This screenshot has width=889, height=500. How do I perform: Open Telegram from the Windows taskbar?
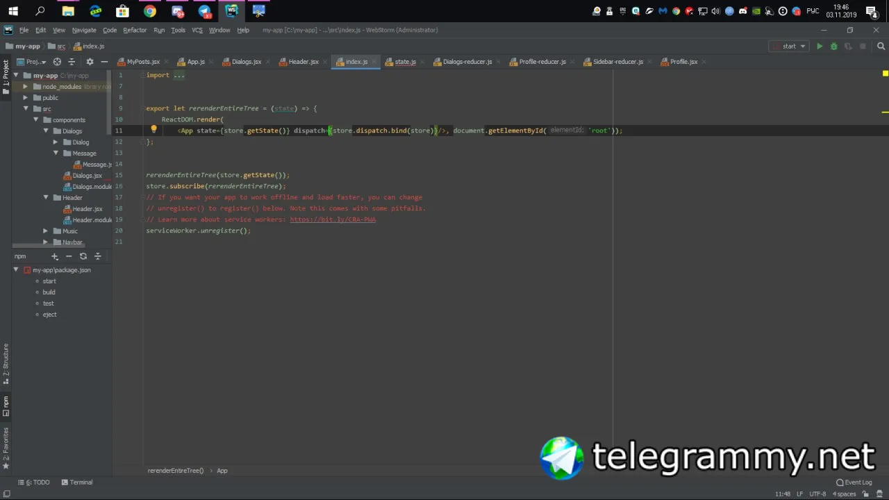click(204, 11)
